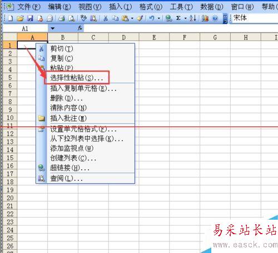Image resolution: width=278 pixels, height=253 pixels.
Task: Click the Open file folder icon
Action: coord(20,18)
